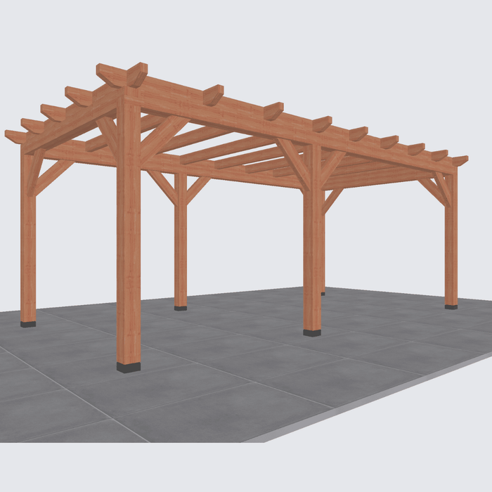Select the far-left pergola post
Image resolution: width=492 pixels, height=492 pixels.
(x=28, y=235)
